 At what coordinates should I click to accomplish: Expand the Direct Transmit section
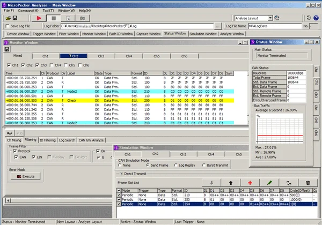(x=120, y=174)
